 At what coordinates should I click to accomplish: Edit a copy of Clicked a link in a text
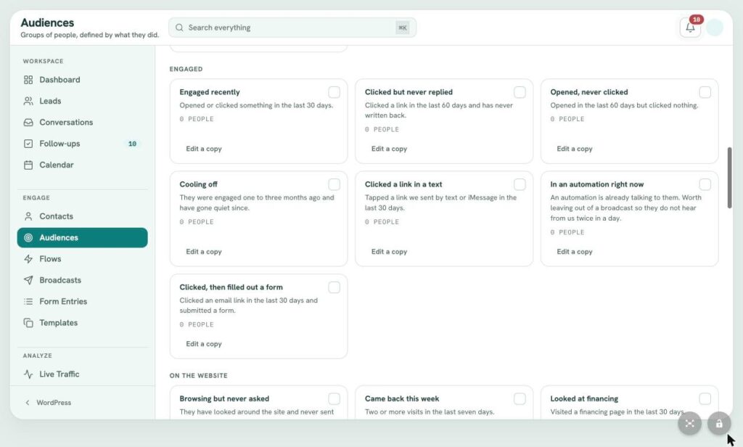pyautogui.click(x=389, y=252)
